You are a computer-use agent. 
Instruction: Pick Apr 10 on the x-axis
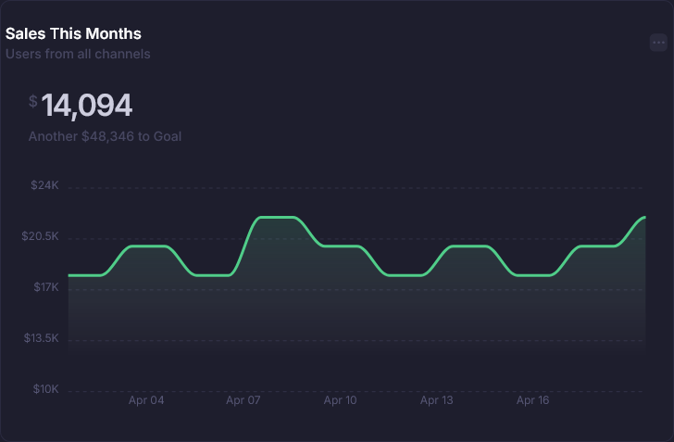[x=340, y=400]
